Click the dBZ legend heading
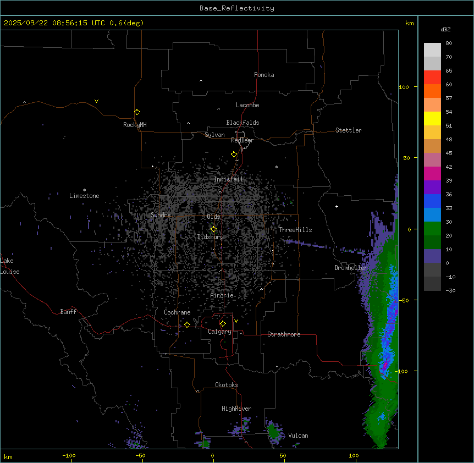Viewport: 474px width, 463px height. [x=445, y=29]
